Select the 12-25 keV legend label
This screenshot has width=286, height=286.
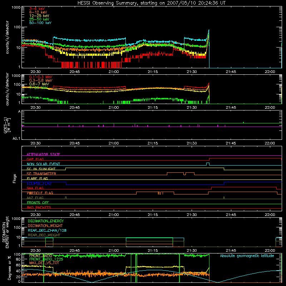[x=39, y=16]
